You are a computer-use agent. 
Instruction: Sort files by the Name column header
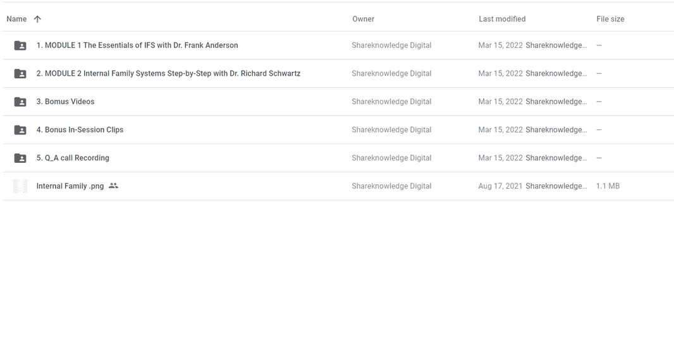[x=16, y=19]
